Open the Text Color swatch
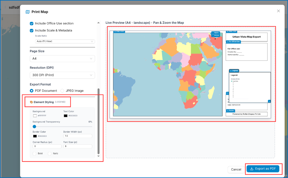This screenshot has height=178, width=288. tap(66, 116)
